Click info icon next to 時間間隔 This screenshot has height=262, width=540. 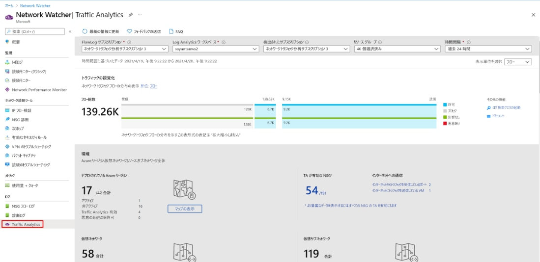pyautogui.click(x=469, y=42)
